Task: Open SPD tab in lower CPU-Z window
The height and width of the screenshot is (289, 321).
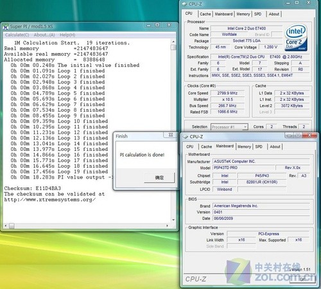Action: click(x=259, y=146)
